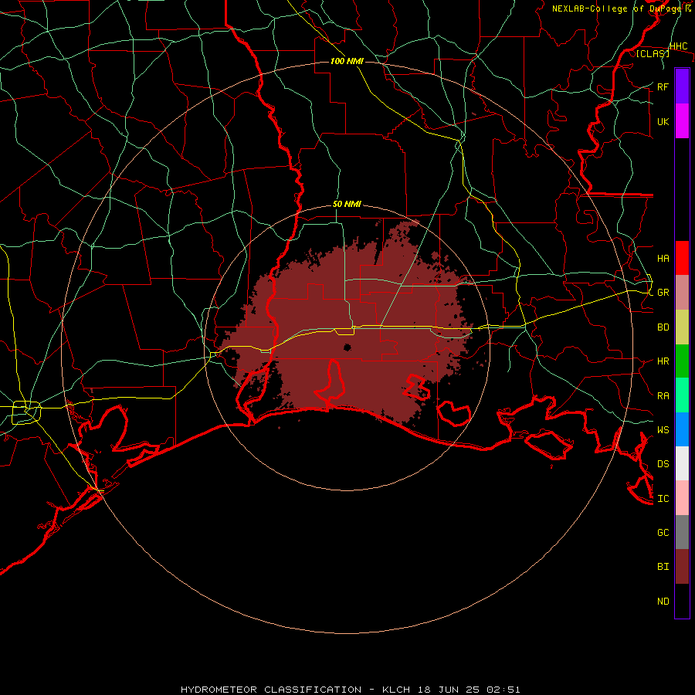Click the "[CLAS]" units label
This screenshot has width=695, height=695.
(x=653, y=53)
